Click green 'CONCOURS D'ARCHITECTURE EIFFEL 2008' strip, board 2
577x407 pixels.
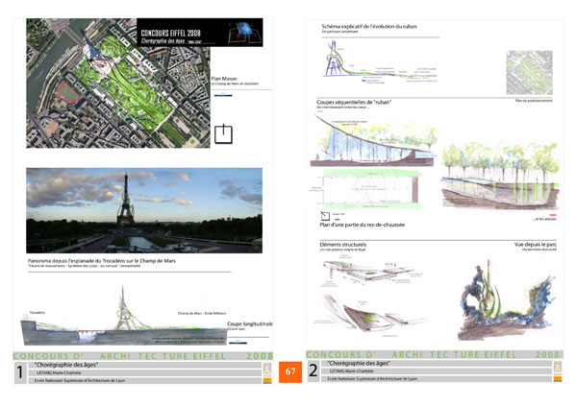click(434, 354)
